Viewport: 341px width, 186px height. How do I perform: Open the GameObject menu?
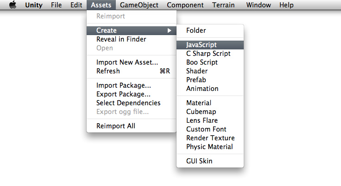[x=139, y=5]
